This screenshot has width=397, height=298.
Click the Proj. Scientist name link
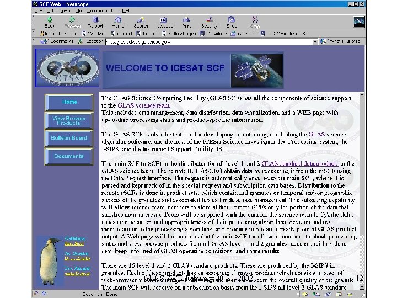click(77, 258)
